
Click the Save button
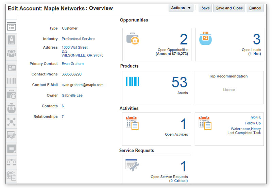[205, 8]
